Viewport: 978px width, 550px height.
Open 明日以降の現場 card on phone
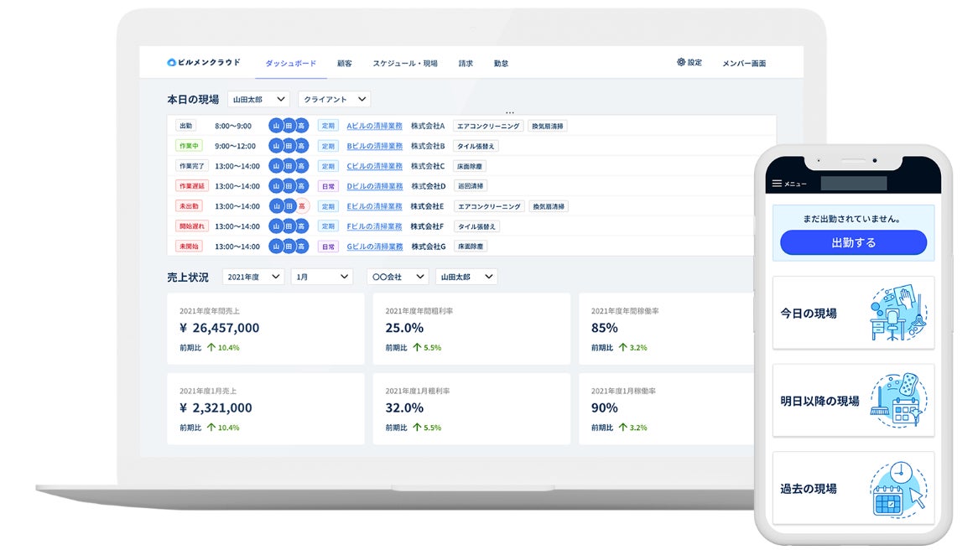coord(853,400)
